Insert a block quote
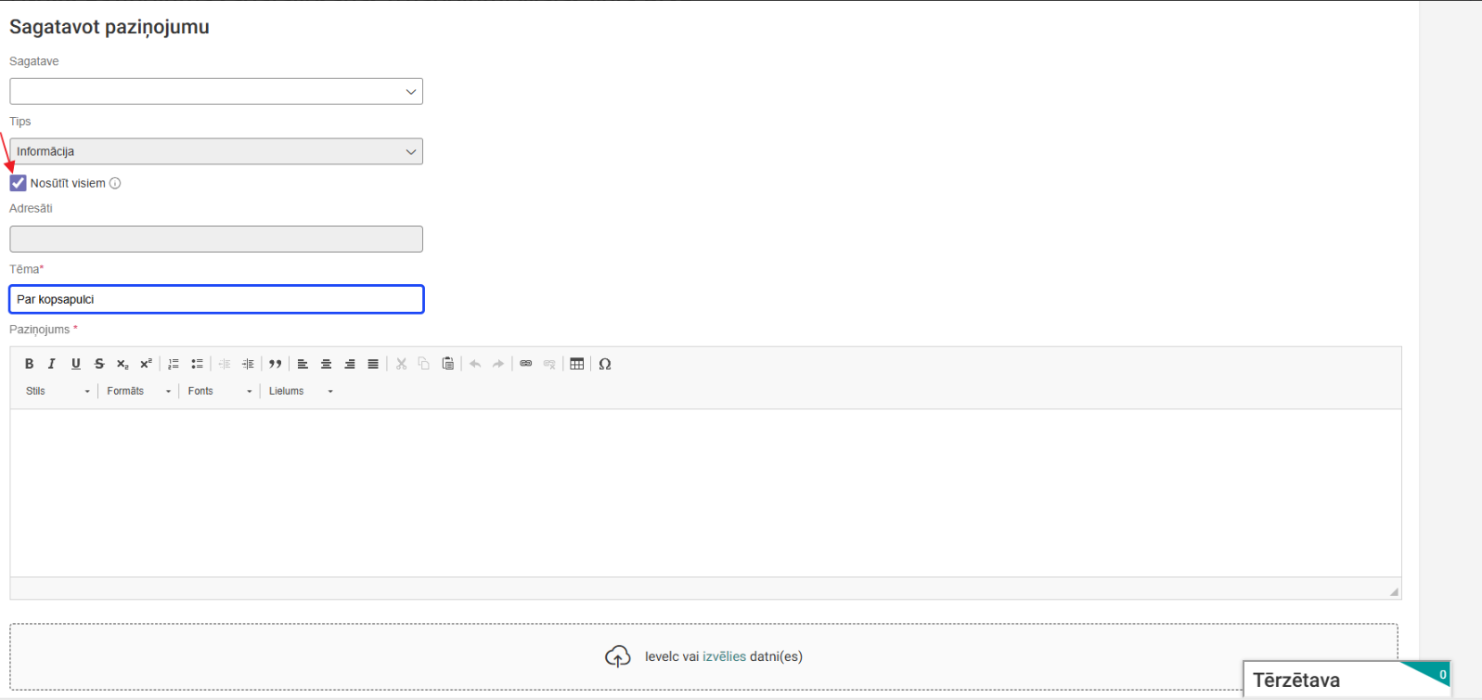Image resolution: width=1482 pixels, height=700 pixels. [276, 364]
